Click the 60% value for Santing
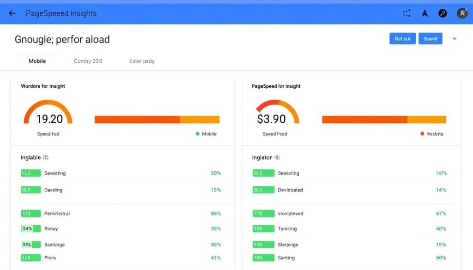The image size is (473, 270). pos(441,258)
